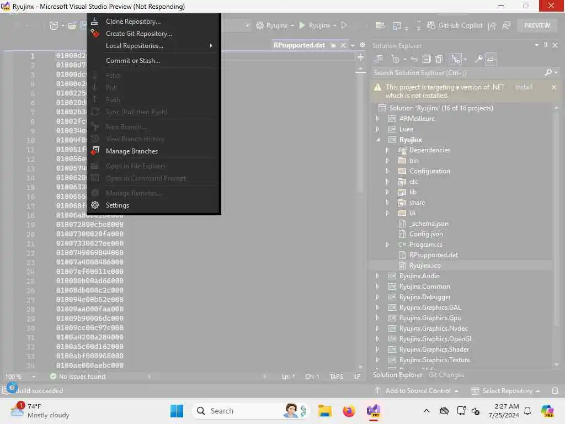The image size is (565, 424).
Task: Open Firefox from the taskbar
Action: (349, 411)
